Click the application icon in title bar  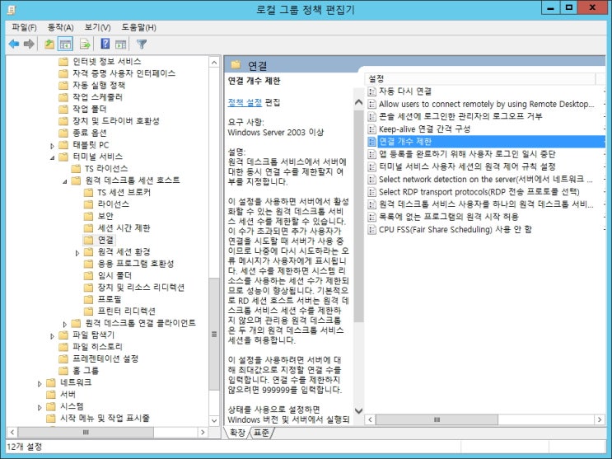pyautogui.click(x=12, y=9)
